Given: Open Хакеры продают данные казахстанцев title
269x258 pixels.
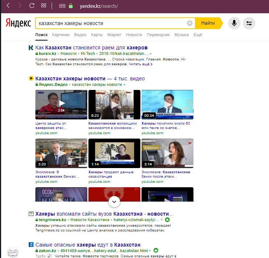Looking at the screenshot, I should (111, 174).
